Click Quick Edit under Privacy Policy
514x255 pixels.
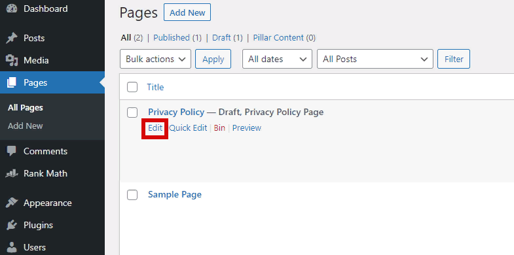(188, 128)
